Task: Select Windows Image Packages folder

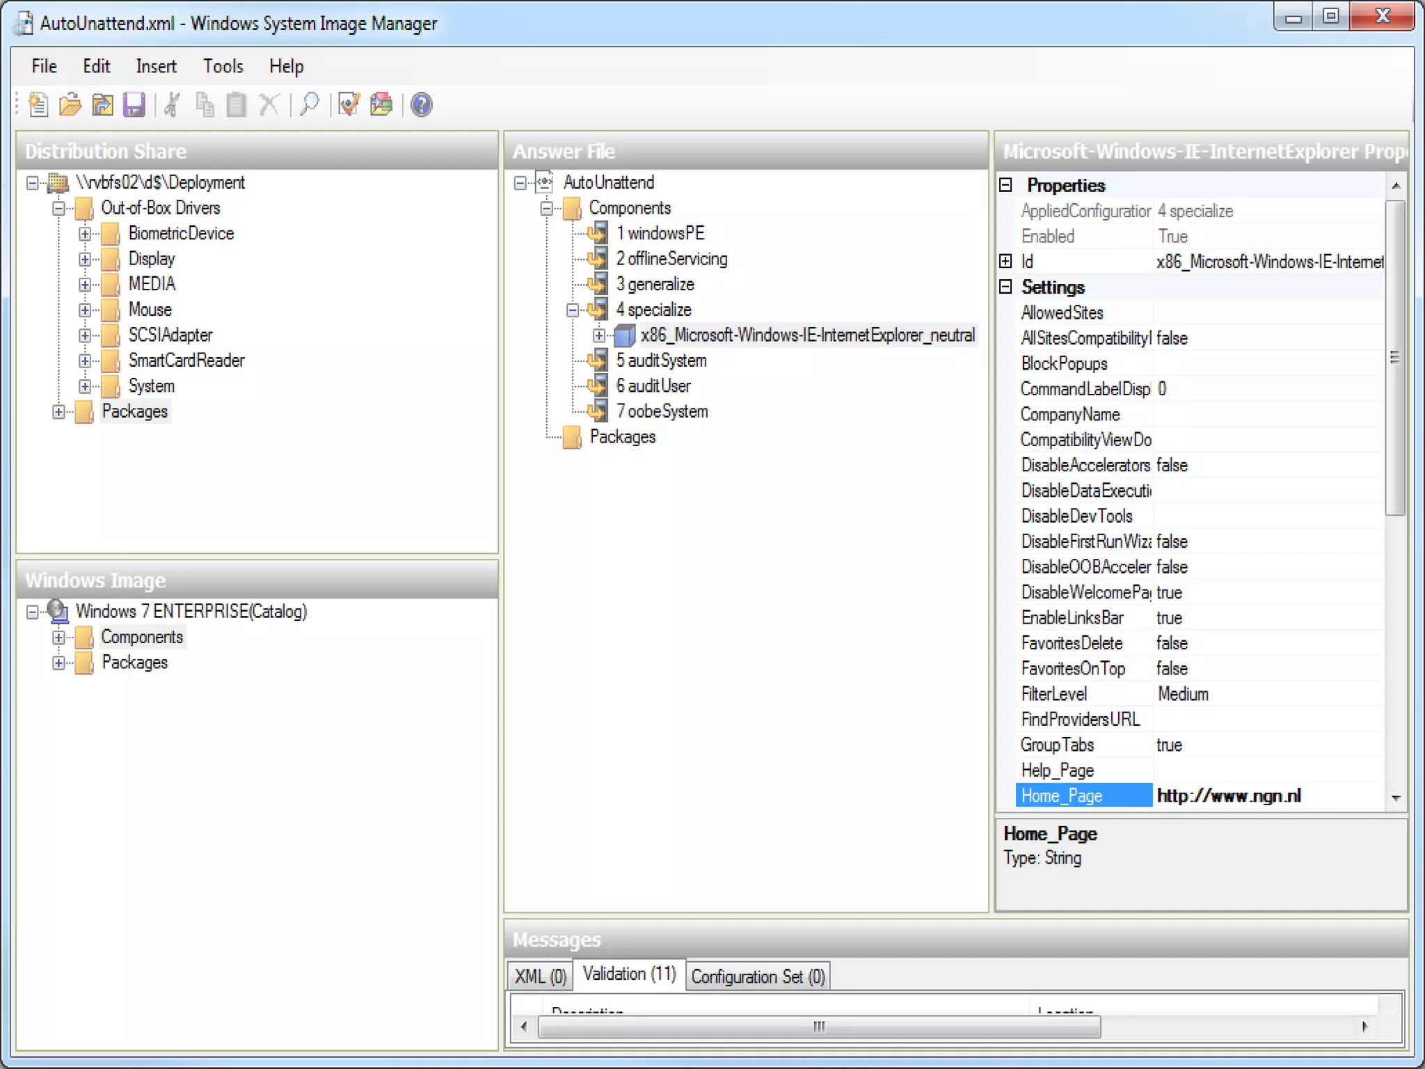Action: pyautogui.click(x=134, y=663)
